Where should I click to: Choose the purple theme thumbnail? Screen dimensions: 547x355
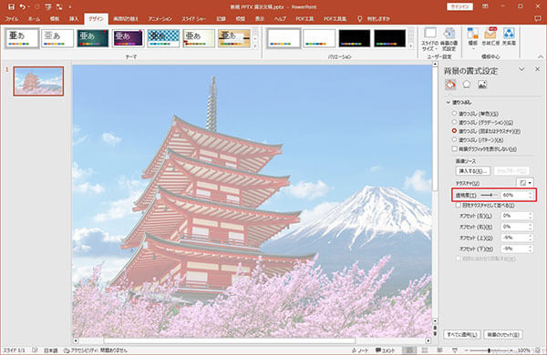pos(128,38)
